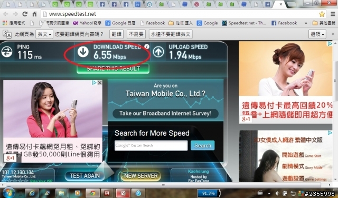
Task: Click TEST AGAIN
Action: point(84,176)
